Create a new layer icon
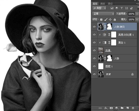The height and width of the screenshot is (111, 139). 128,108
